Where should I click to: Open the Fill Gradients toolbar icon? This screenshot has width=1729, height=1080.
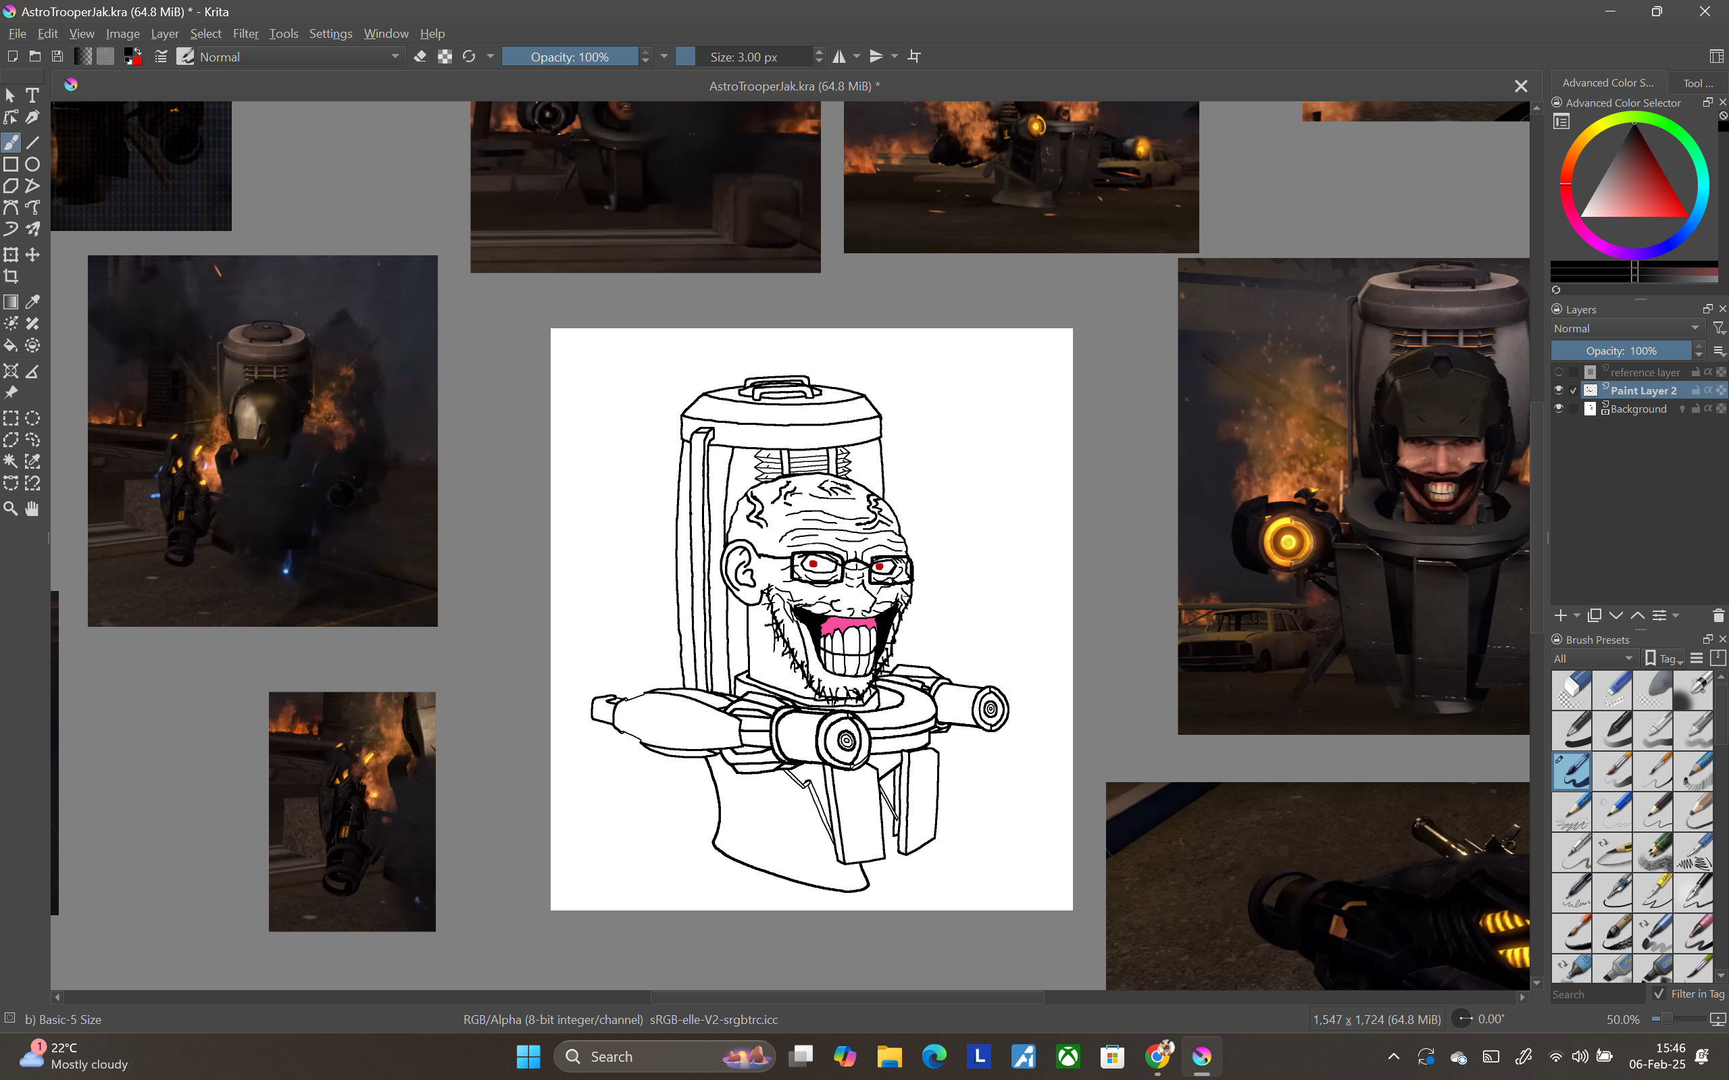tap(83, 57)
